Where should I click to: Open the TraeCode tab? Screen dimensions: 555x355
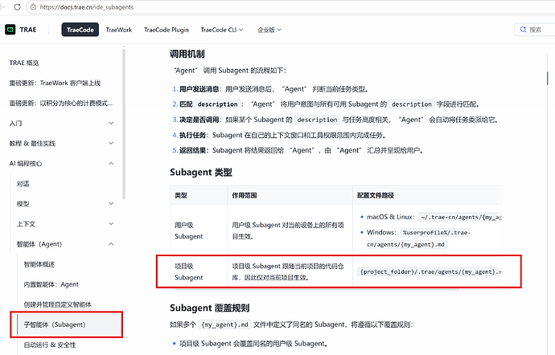click(80, 30)
